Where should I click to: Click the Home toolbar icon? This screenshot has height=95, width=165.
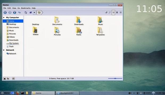(x=26, y=12)
